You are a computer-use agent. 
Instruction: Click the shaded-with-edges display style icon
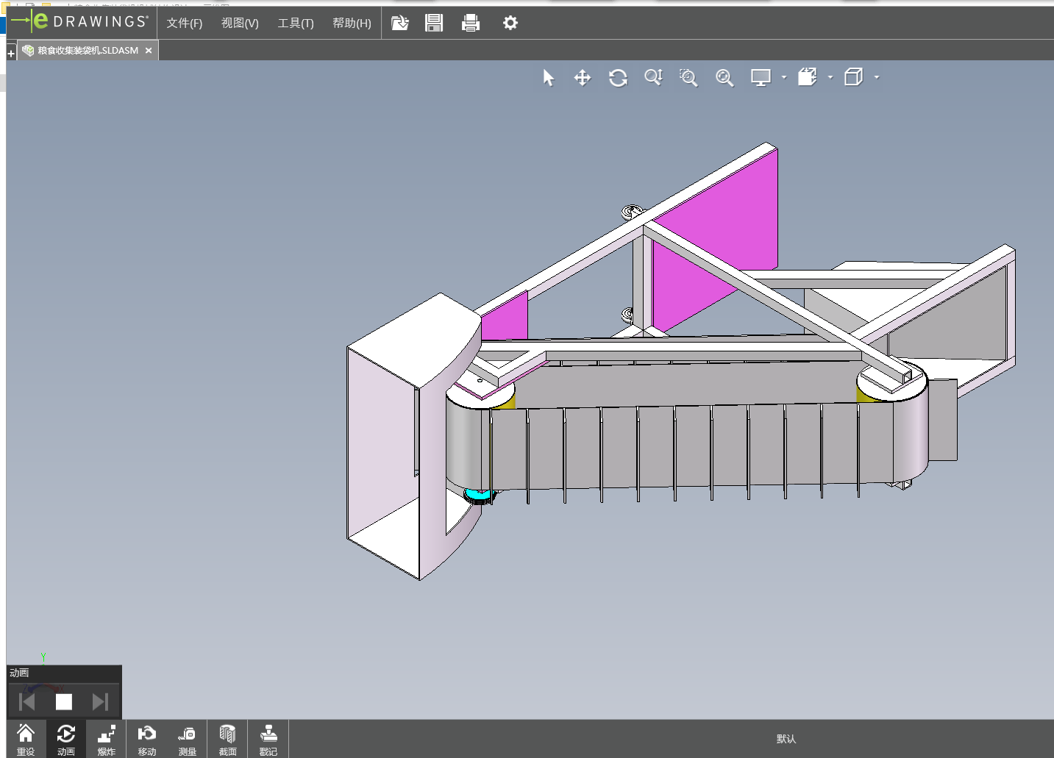click(x=808, y=77)
